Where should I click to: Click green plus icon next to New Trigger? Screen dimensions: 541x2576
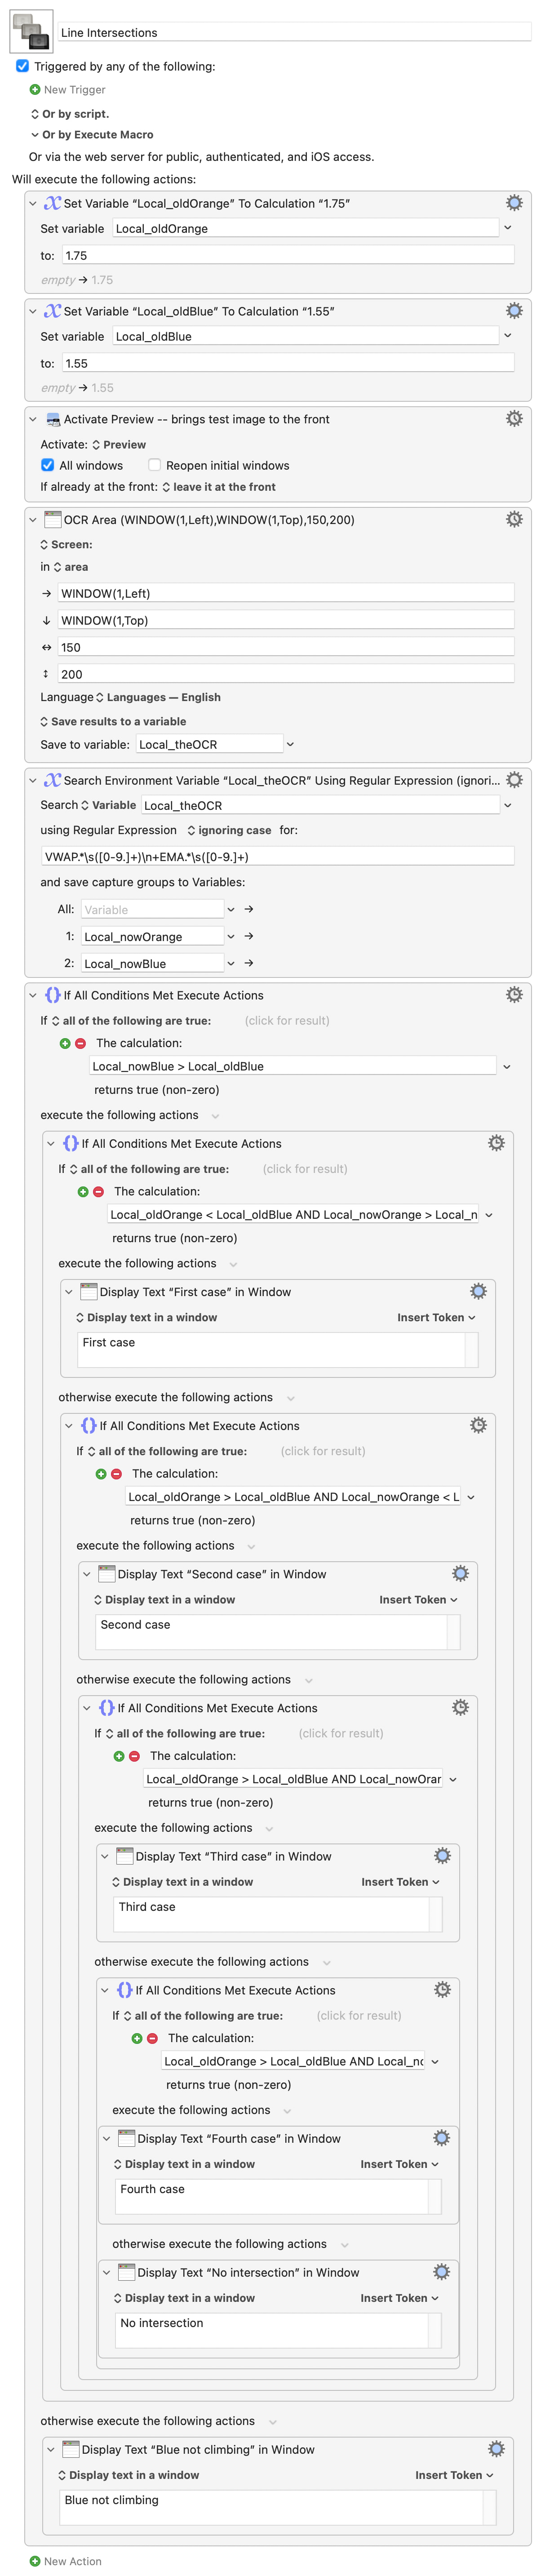click(x=35, y=90)
